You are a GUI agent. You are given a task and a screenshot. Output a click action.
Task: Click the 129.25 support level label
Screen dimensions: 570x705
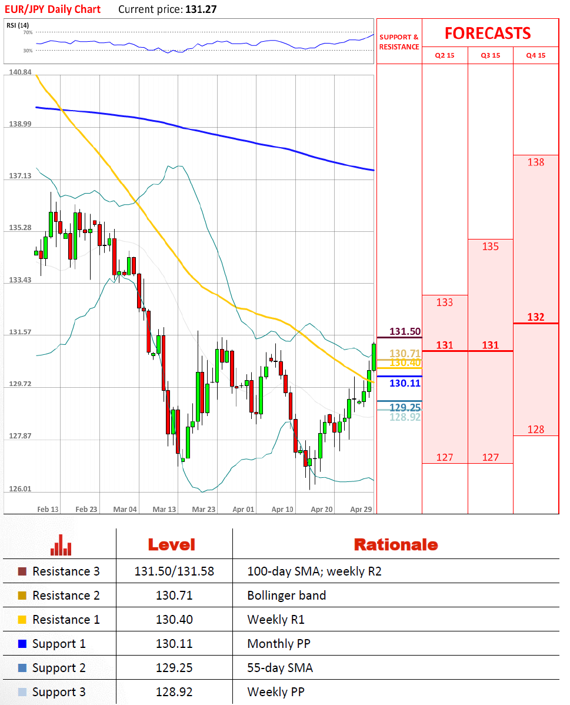(405, 407)
